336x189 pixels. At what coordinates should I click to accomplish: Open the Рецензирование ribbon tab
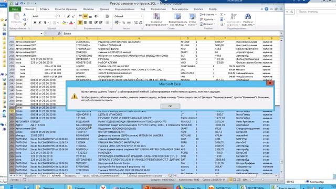point(124,9)
